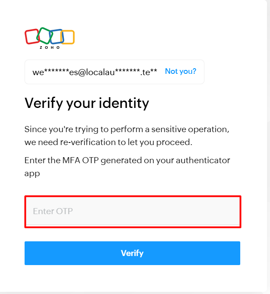Viewport: 270px width, 294px height.
Task: Click the yellow square in Zoho logo
Action: tap(68, 37)
